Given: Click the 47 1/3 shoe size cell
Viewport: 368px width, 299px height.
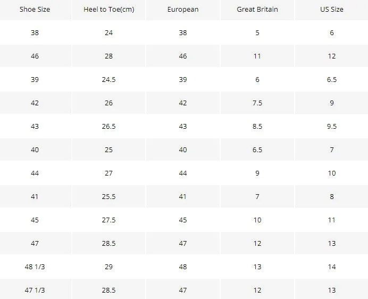Looking at the screenshot, I should (x=35, y=290).
